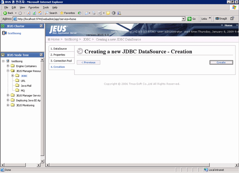The height and width of the screenshot is (173, 239).
Task: Open the Tools menu
Action: pos(46,7)
